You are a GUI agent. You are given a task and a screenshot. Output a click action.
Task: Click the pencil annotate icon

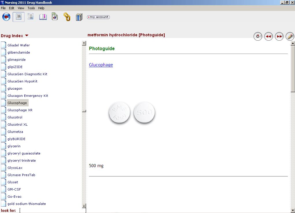click(290, 36)
